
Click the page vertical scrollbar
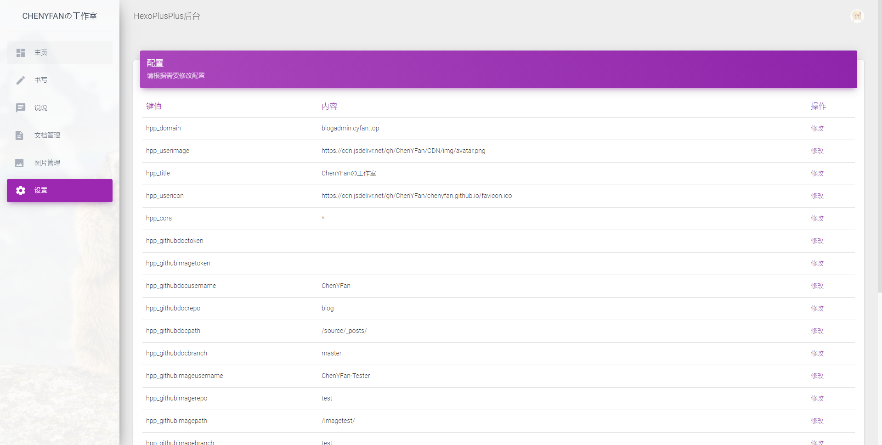(x=879, y=147)
